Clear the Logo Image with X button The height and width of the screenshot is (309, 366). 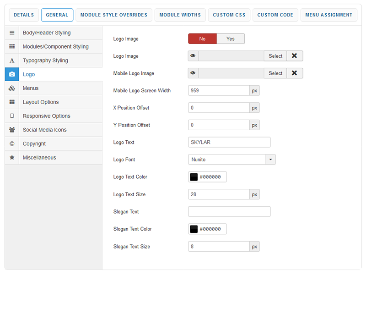coord(295,56)
